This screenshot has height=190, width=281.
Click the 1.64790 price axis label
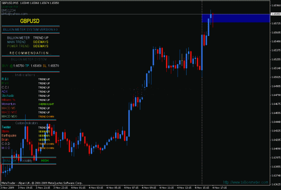276,95
